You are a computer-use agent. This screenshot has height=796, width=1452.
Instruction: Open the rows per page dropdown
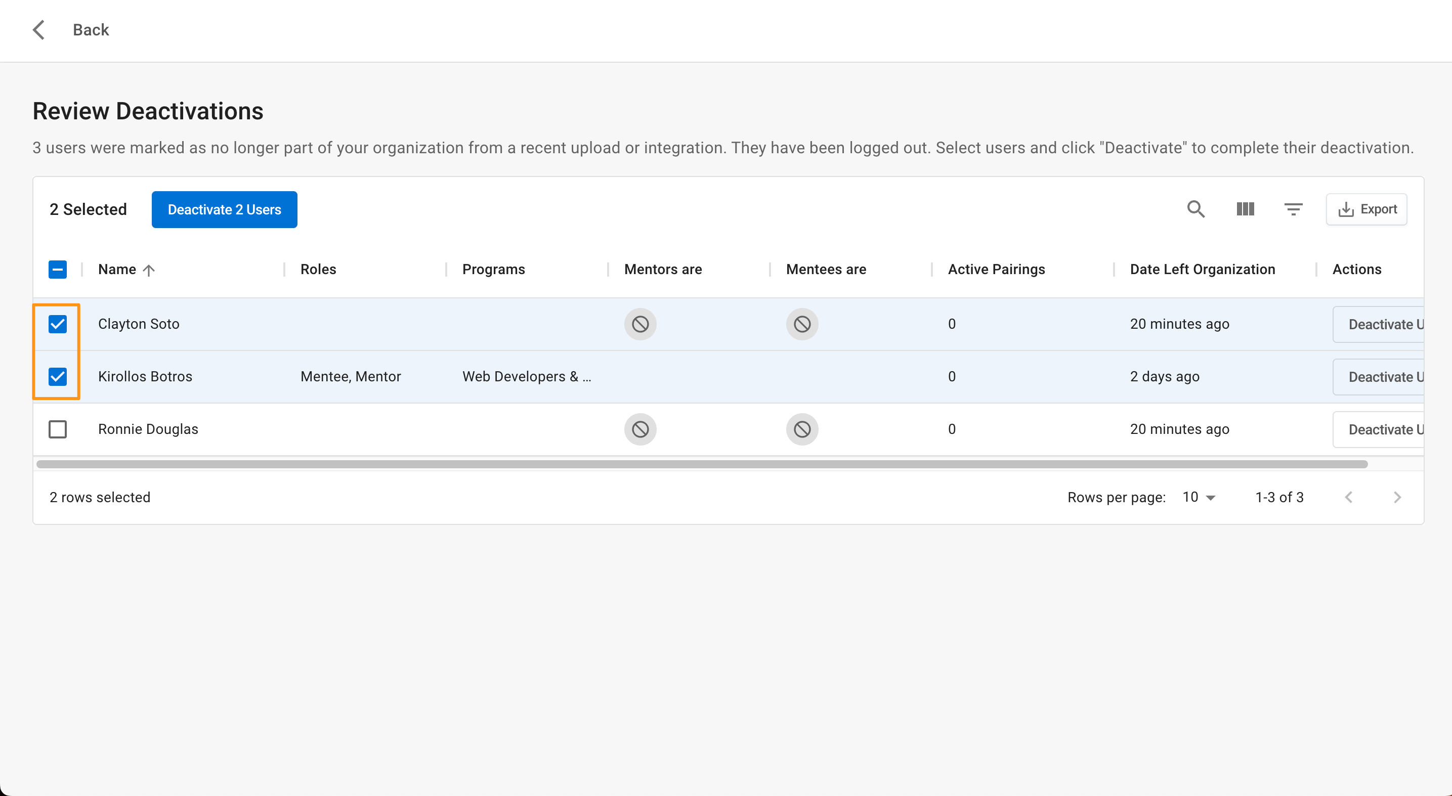[1199, 497]
